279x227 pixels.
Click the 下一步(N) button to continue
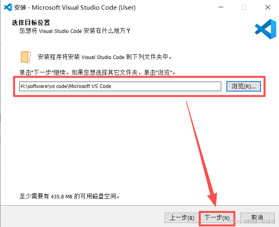click(x=217, y=218)
